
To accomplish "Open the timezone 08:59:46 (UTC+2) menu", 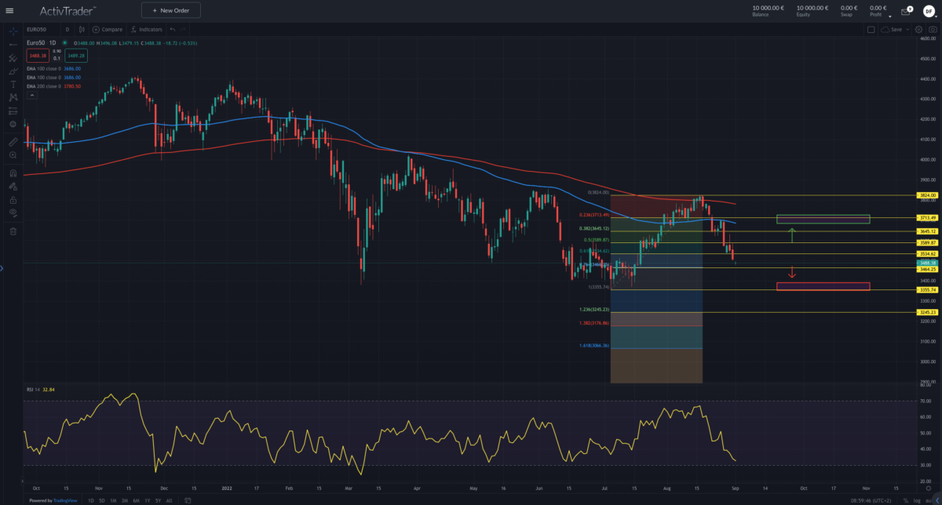I will (x=871, y=500).
